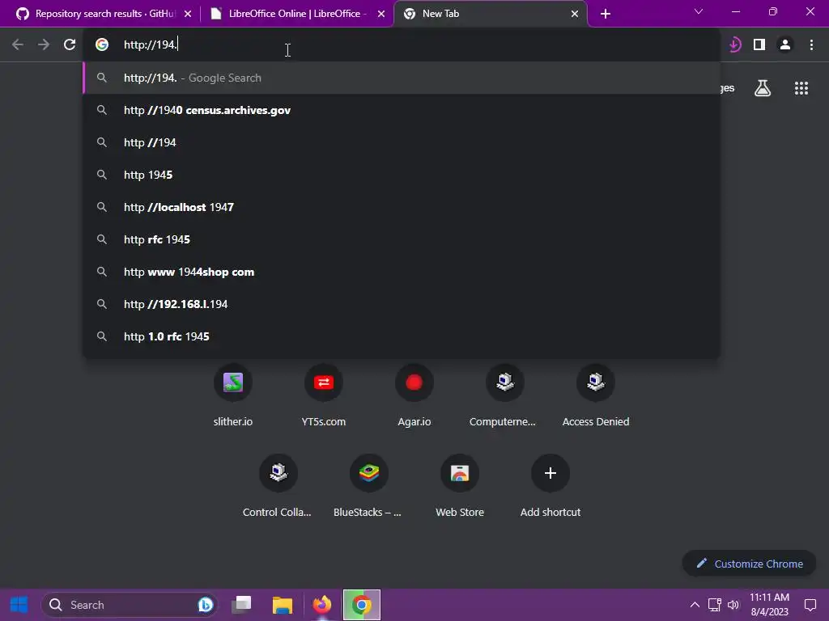Open the network status tray icon
Screen dimensions: 829x621
pyautogui.click(x=714, y=605)
